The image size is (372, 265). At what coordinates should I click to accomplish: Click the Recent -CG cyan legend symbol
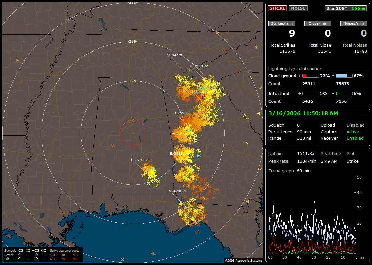pos(20,255)
